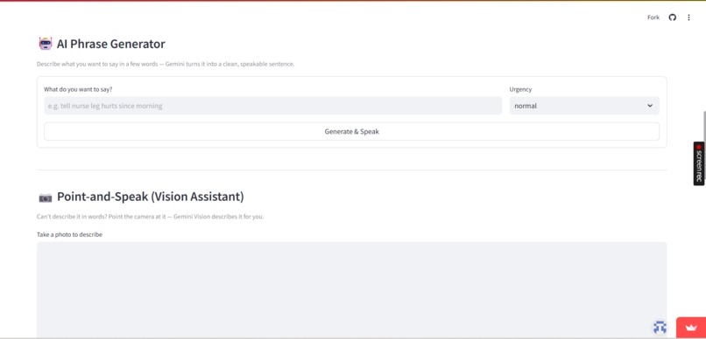The image size is (706, 339).
Task: Click the red crown badge button
Action: click(691, 328)
